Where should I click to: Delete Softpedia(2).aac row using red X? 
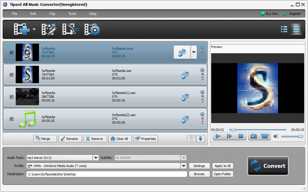[x=202, y=118]
